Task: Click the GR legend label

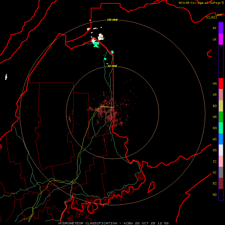Action: [214, 94]
